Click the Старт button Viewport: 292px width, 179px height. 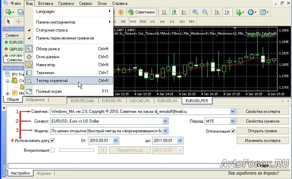[263, 165]
